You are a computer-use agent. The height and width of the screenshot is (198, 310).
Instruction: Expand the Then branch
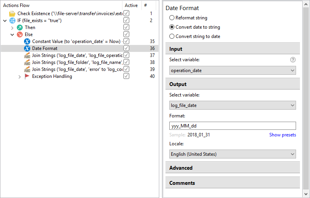pos(12,28)
